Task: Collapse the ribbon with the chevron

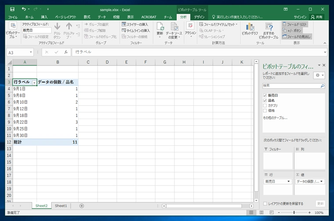Action: [325, 43]
